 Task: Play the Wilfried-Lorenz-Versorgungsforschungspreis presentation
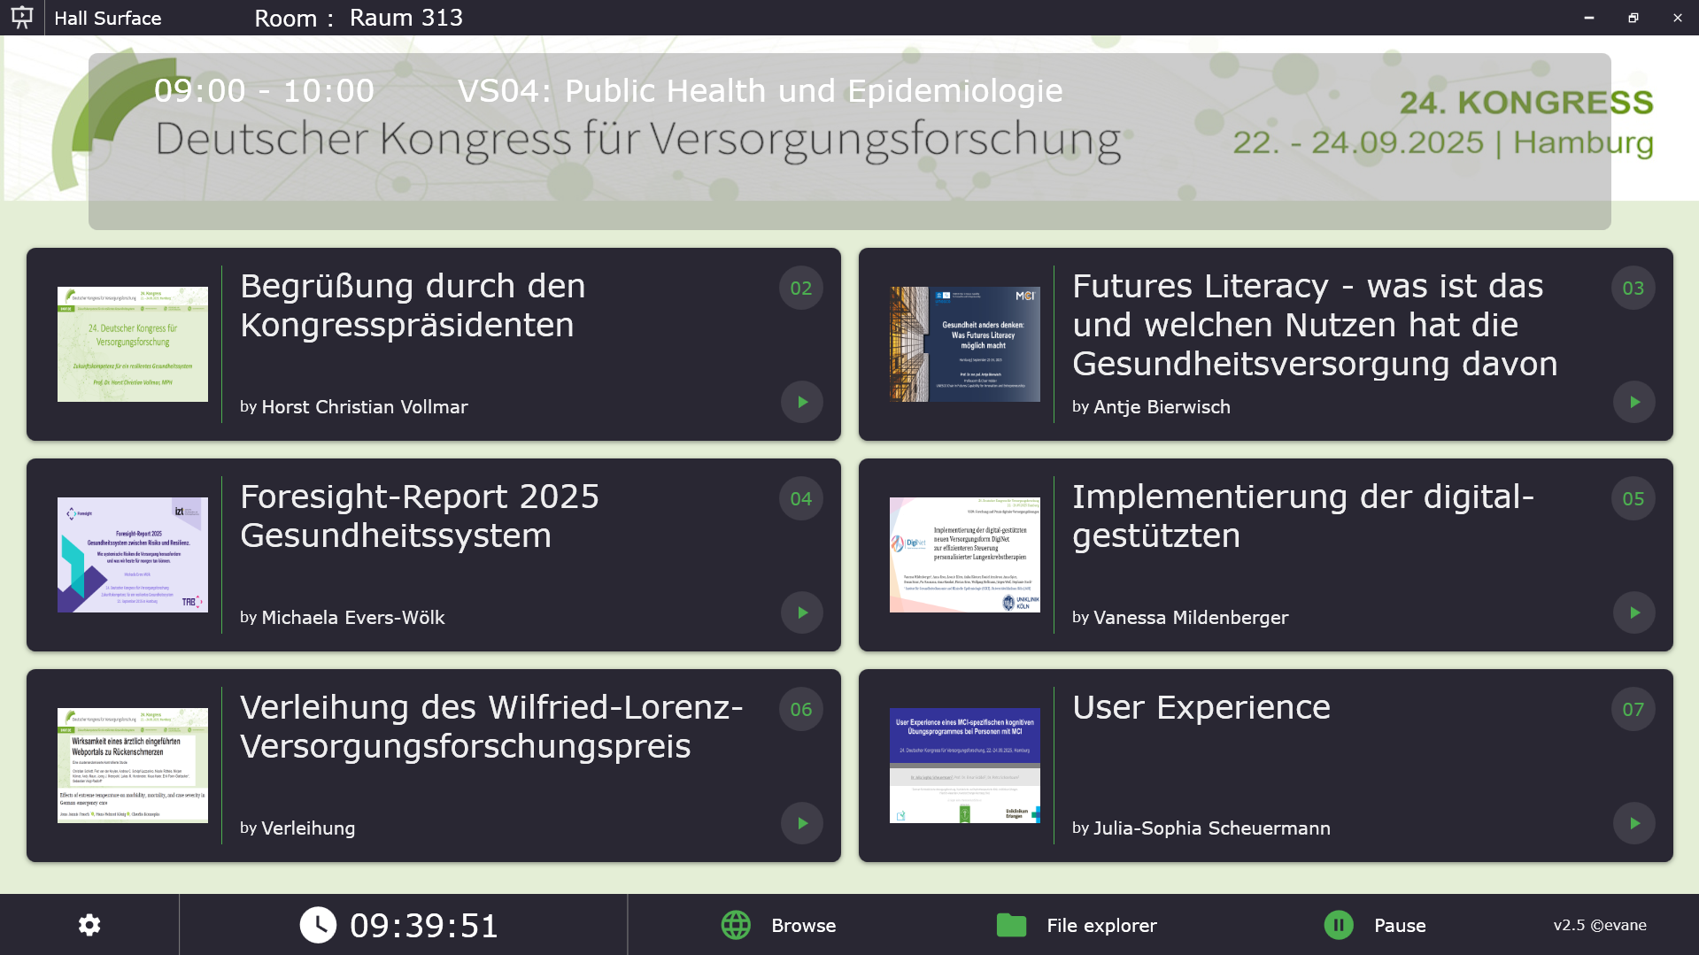click(x=801, y=823)
